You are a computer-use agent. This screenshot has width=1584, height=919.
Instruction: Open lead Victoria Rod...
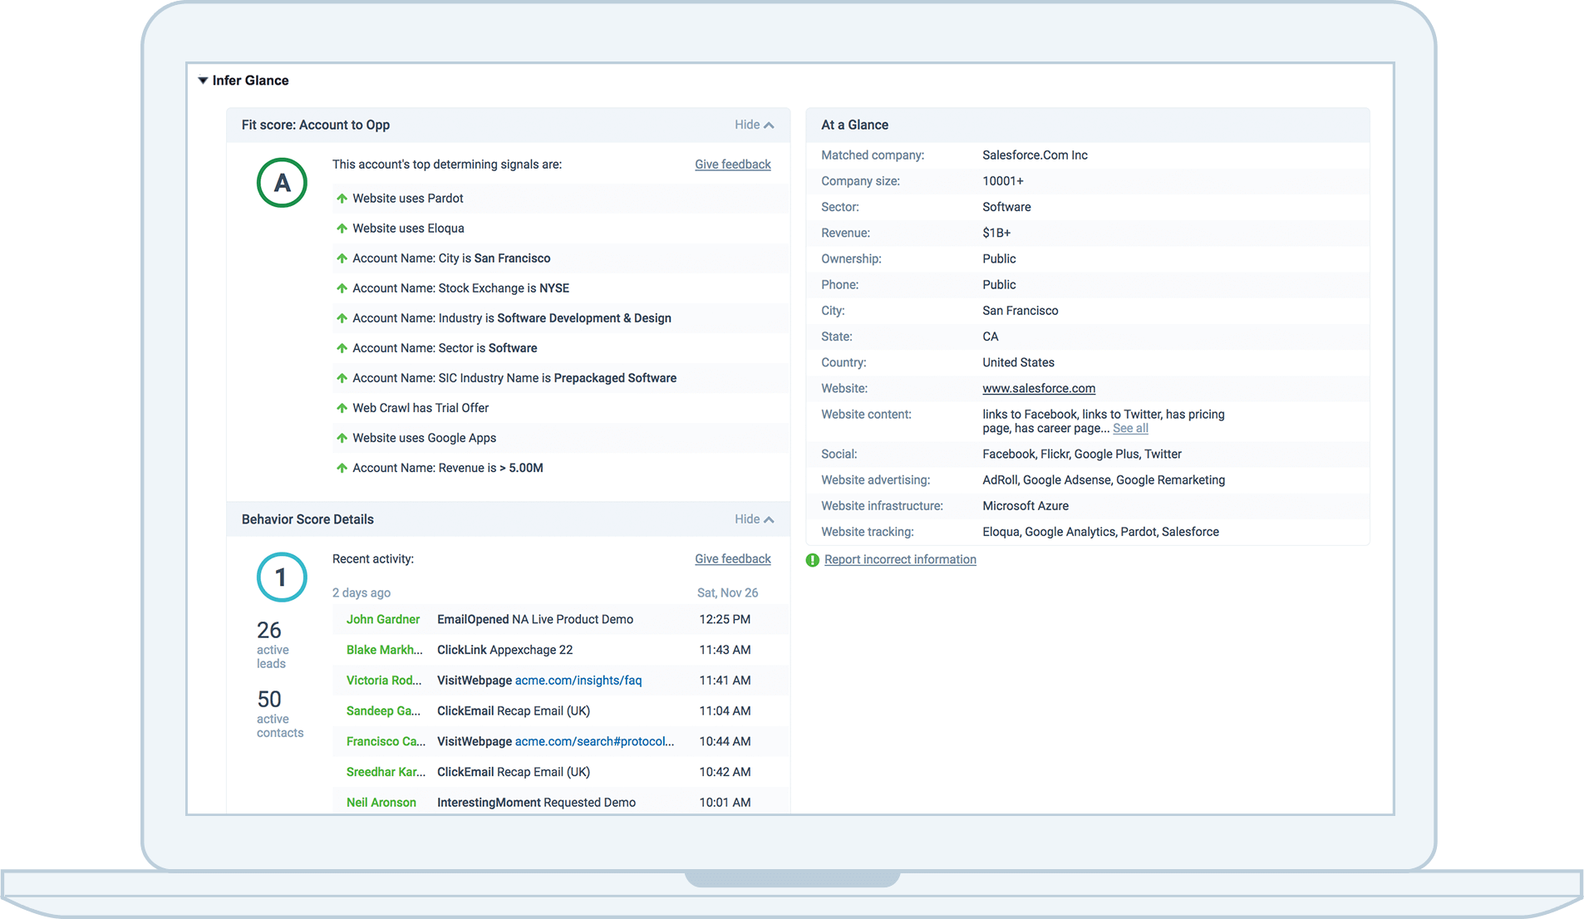[384, 681]
